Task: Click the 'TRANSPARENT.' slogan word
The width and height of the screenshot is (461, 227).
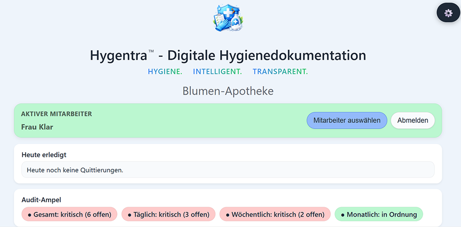Action: pyautogui.click(x=280, y=72)
